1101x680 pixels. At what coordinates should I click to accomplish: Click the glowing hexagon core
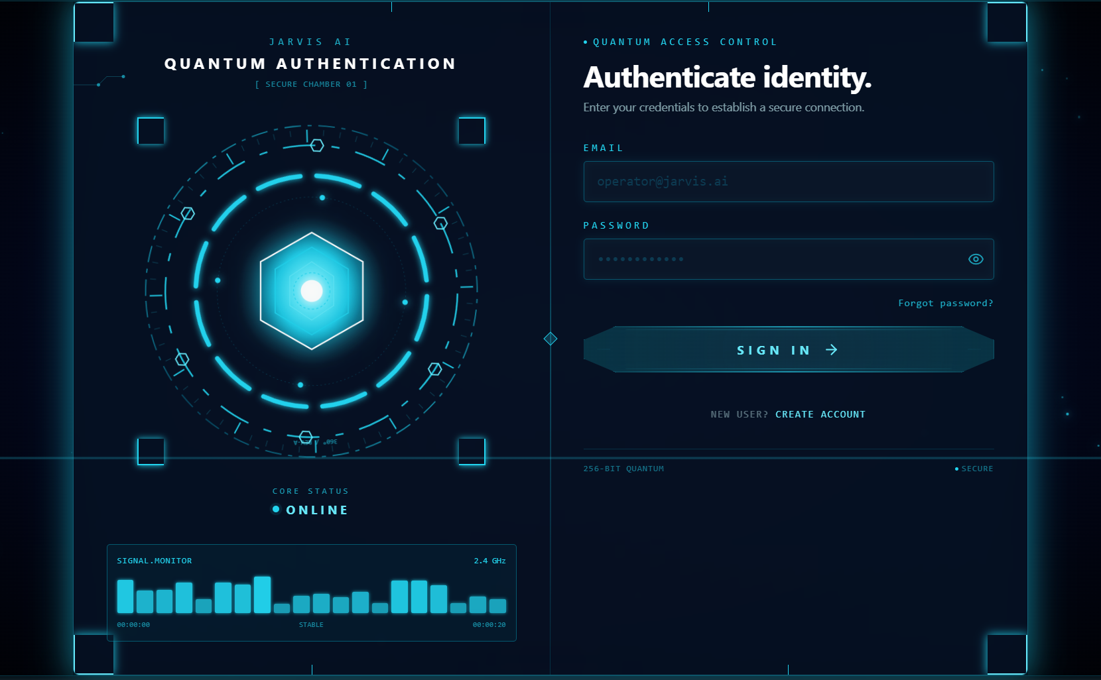point(312,291)
